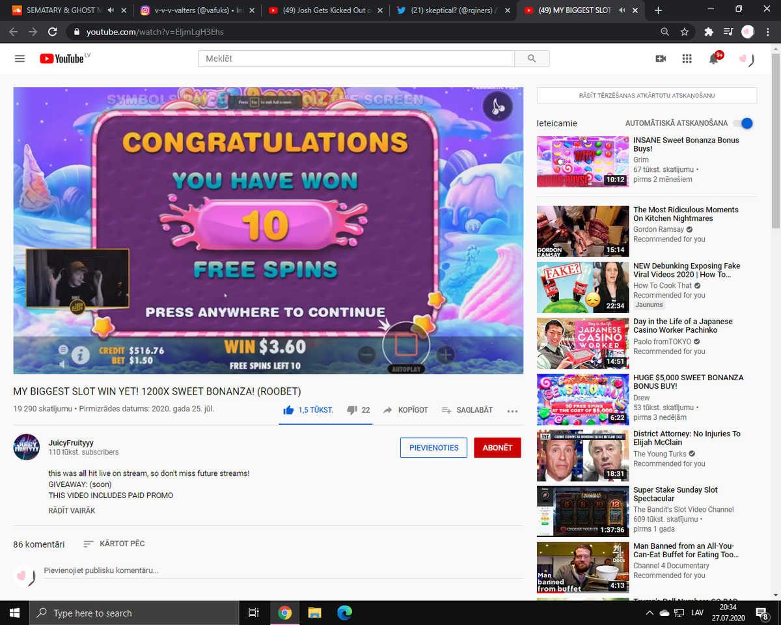Click the cherry icon in the video corner
The height and width of the screenshot is (625, 781).
point(498,107)
